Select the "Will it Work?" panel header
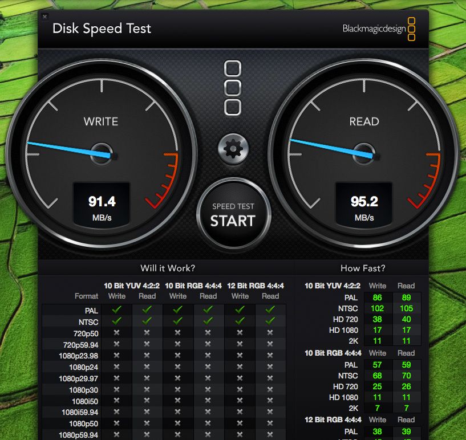466x440 pixels. [x=167, y=268]
